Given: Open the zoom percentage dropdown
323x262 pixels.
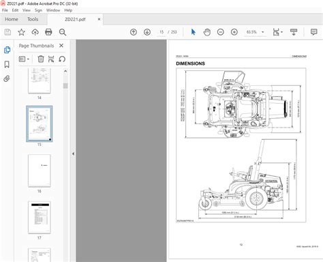Looking at the screenshot, I should tap(263, 32).
